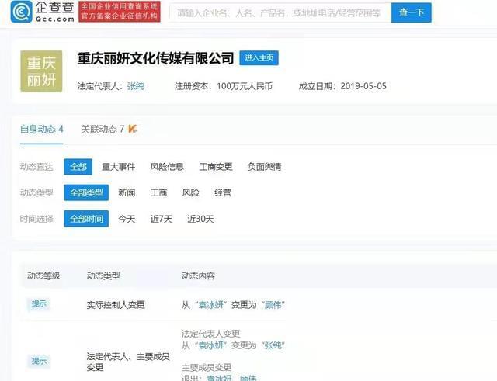Click the VIP icon next to 关联动态
The image size is (497, 381).
(133, 129)
